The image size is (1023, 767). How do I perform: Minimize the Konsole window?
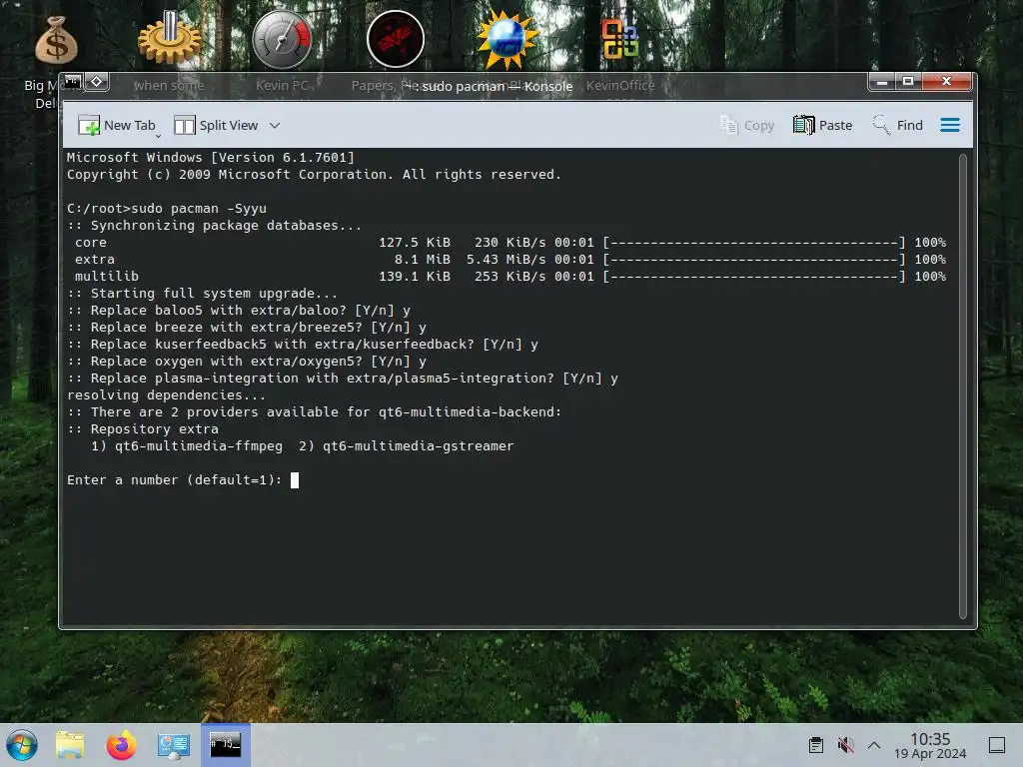click(881, 82)
